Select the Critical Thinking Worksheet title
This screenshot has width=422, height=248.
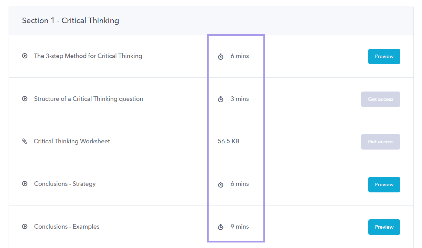pos(72,141)
